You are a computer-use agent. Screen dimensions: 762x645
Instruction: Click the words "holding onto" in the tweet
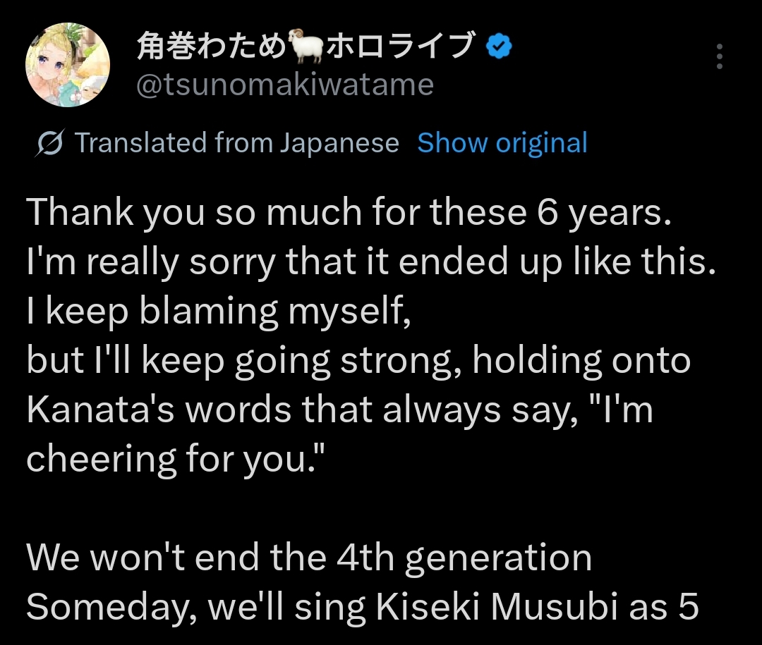click(x=581, y=361)
